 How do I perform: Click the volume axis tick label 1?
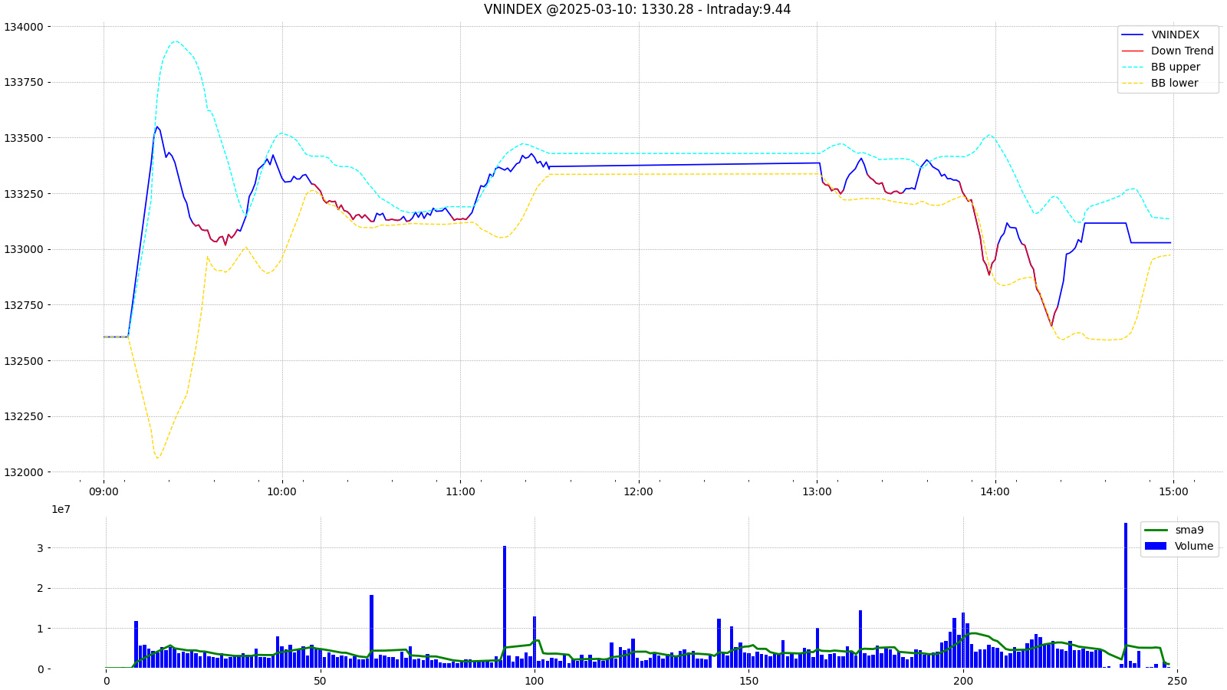41,629
